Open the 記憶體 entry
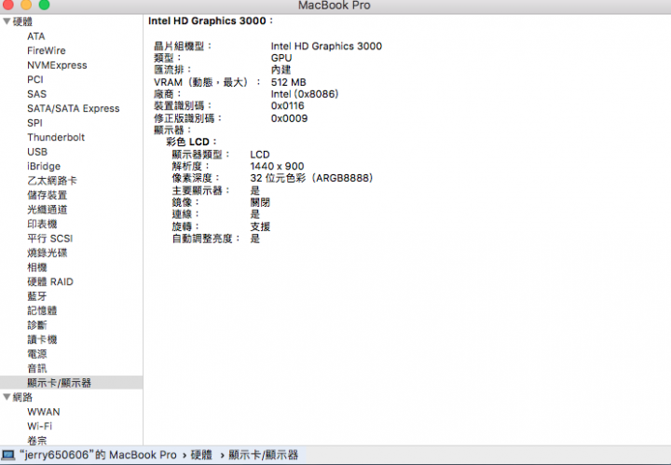671x465 pixels. tap(42, 310)
